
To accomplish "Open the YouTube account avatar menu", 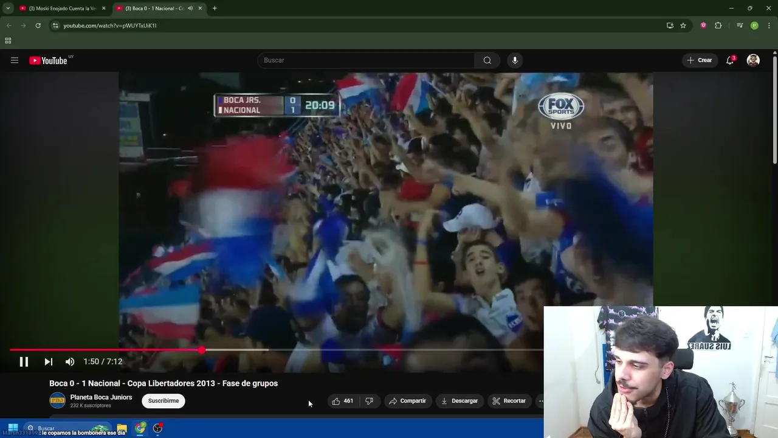I will click(x=753, y=60).
